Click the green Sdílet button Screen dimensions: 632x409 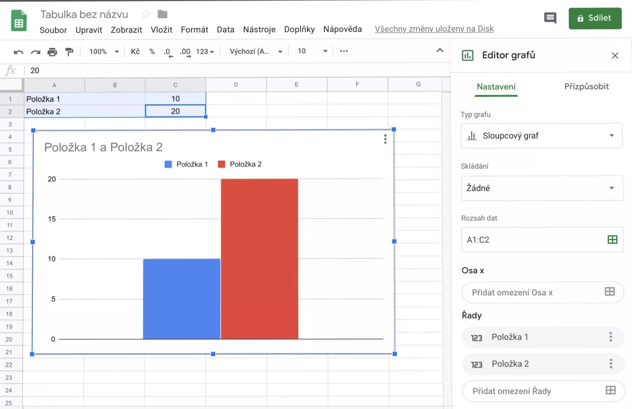tap(595, 18)
